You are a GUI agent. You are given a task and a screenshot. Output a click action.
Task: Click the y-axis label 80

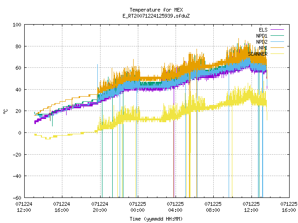(18, 46)
